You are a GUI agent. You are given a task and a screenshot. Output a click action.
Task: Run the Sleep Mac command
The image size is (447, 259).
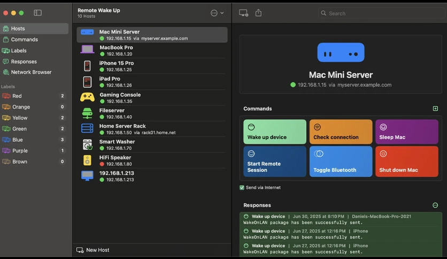(407, 132)
